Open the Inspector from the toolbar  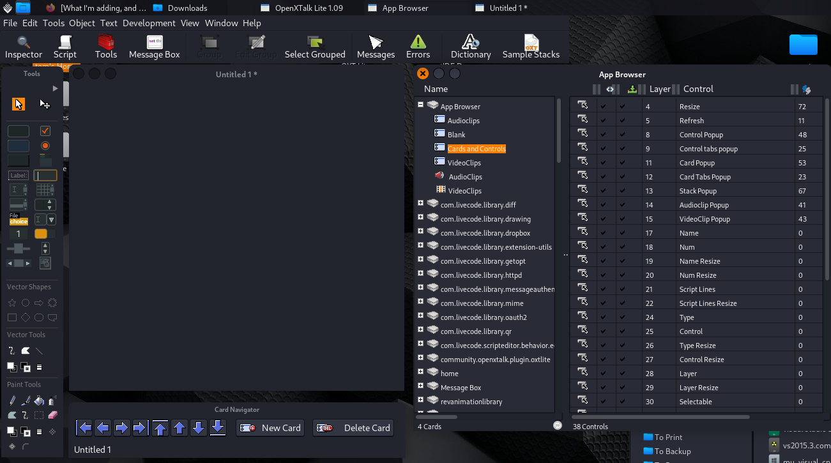pyautogui.click(x=24, y=47)
